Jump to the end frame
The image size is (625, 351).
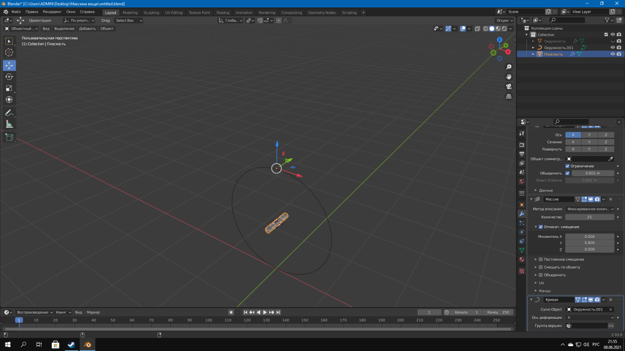pyautogui.click(x=278, y=312)
